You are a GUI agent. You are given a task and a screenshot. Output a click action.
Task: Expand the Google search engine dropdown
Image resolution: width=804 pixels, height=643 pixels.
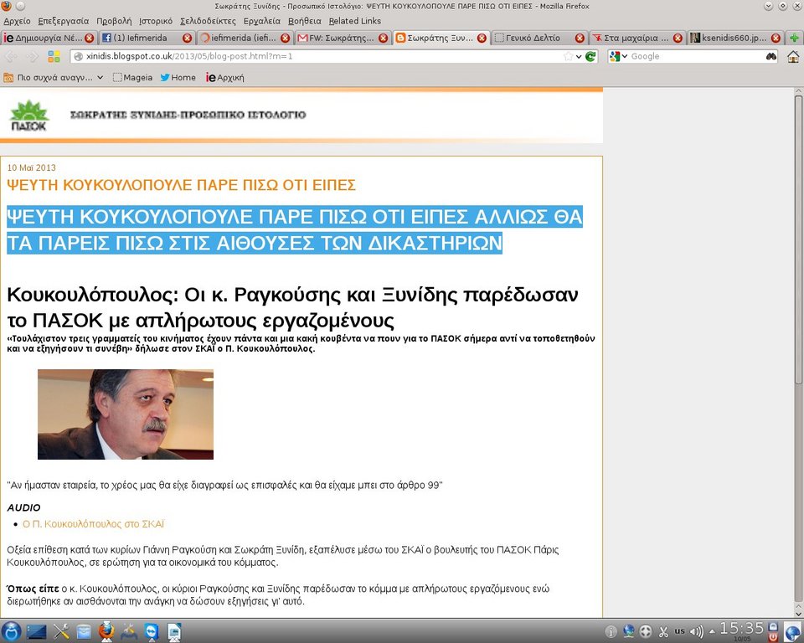pos(619,56)
